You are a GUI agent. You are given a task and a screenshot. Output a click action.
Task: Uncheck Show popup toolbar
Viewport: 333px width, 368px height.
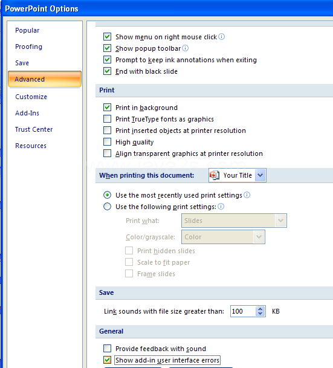(107, 48)
